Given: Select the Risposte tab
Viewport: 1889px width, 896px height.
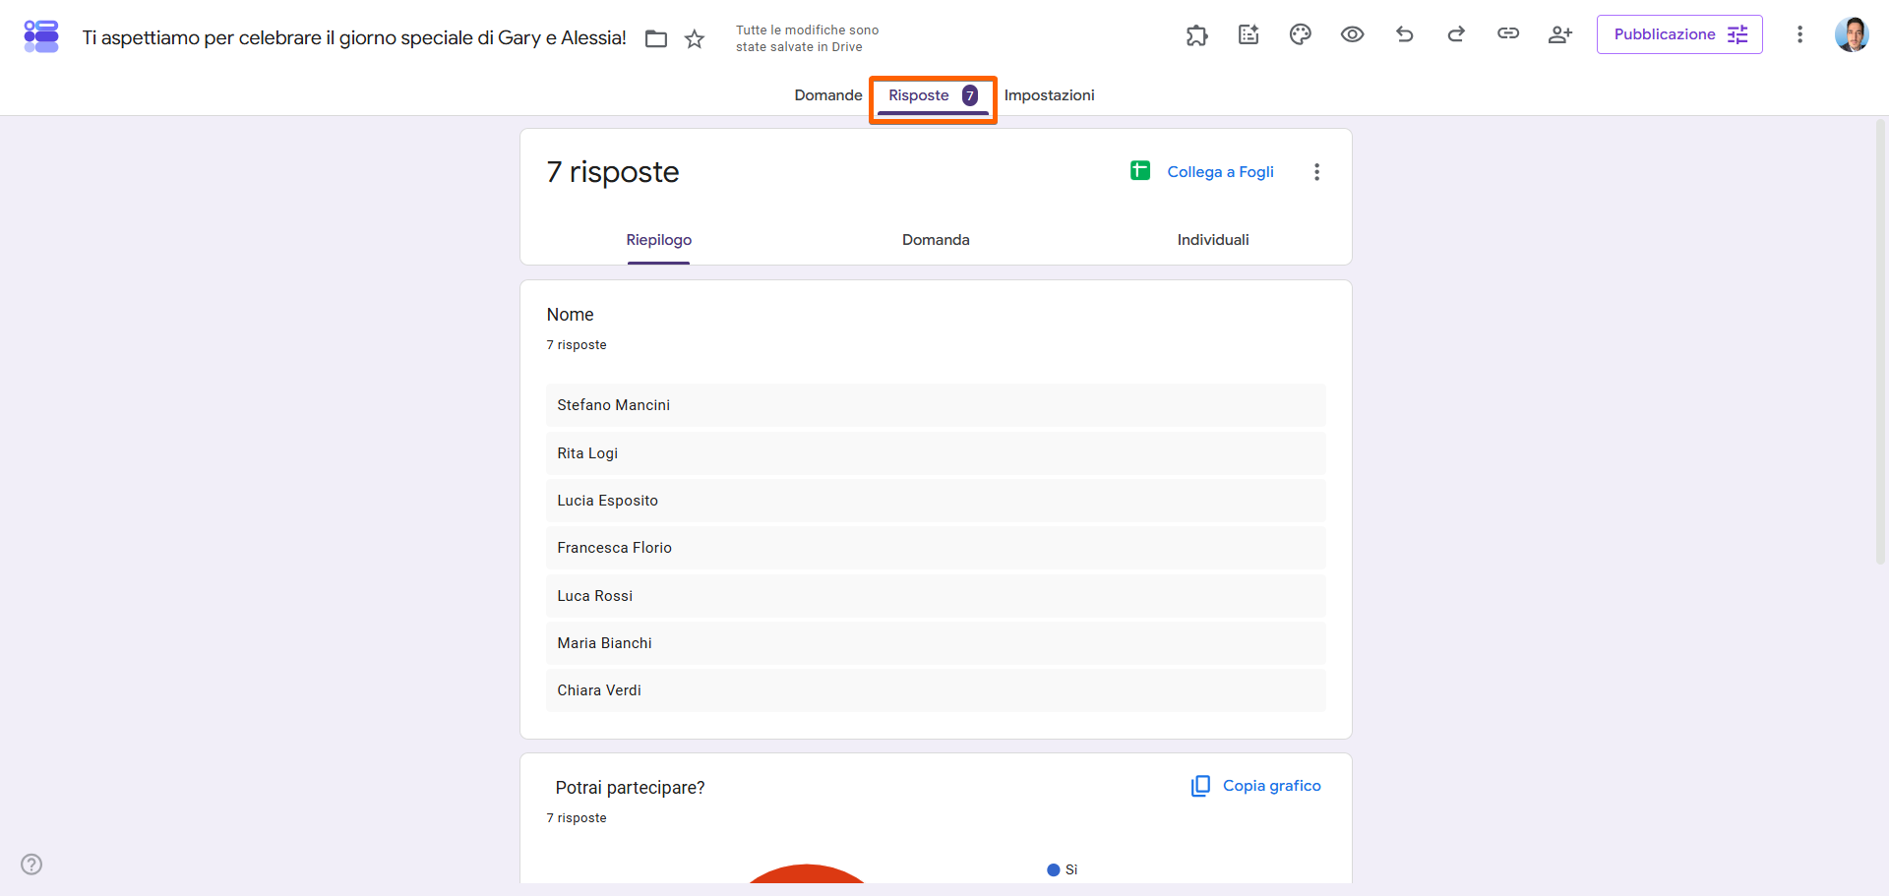Looking at the screenshot, I should (933, 96).
